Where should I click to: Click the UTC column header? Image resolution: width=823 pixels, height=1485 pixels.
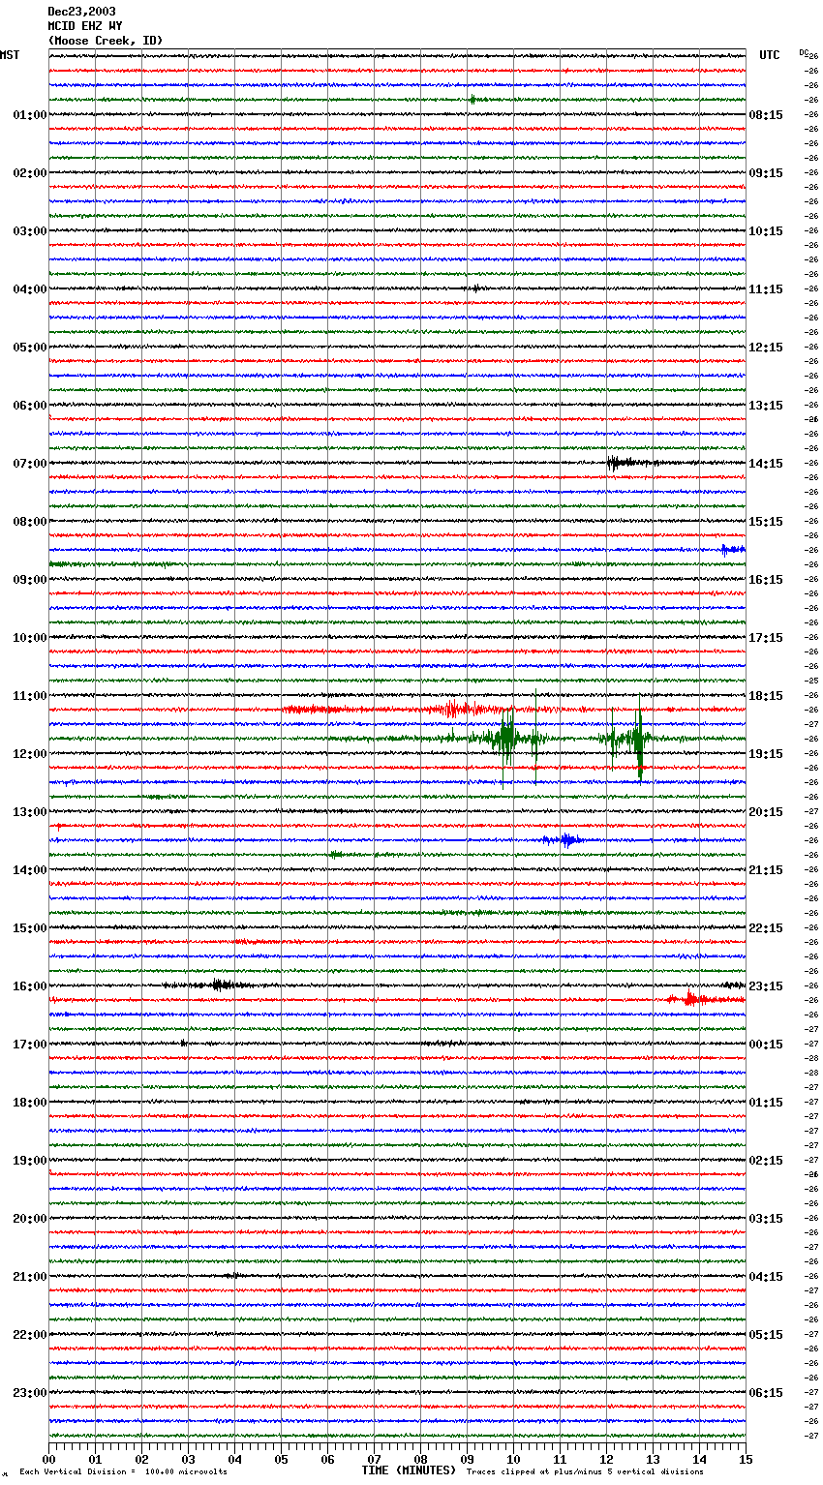tap(770, 55)
